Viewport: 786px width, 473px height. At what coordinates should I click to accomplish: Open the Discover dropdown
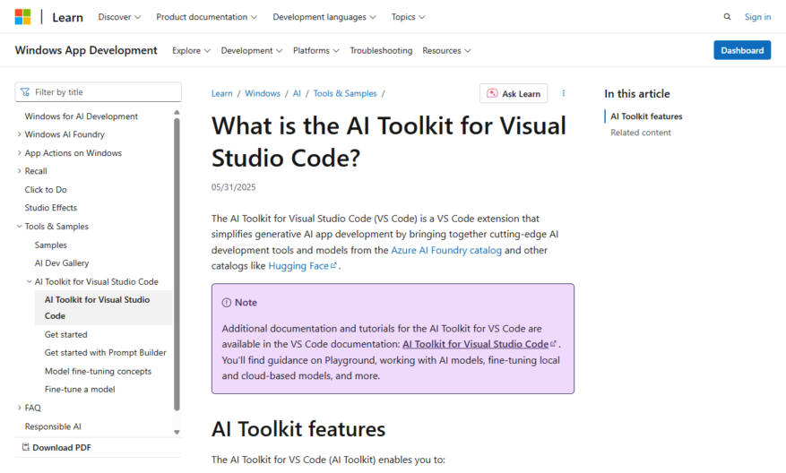[119, 16]
